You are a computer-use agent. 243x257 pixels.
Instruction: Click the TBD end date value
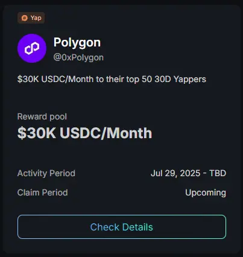218,173
